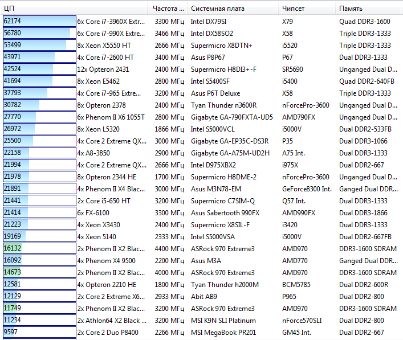
Task: Click the Supermicro X8DTN+ cell
Action: pos(222,46)
